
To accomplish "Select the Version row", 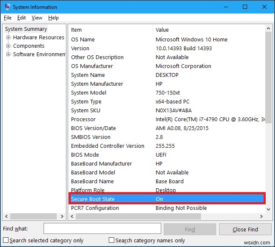I will 167,48.
